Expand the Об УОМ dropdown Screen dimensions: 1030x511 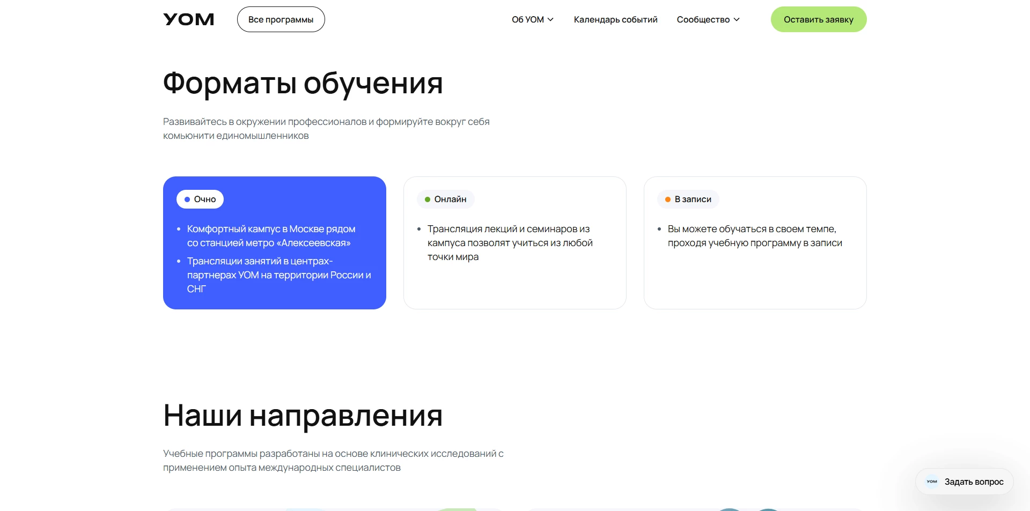tap(533, 19)
